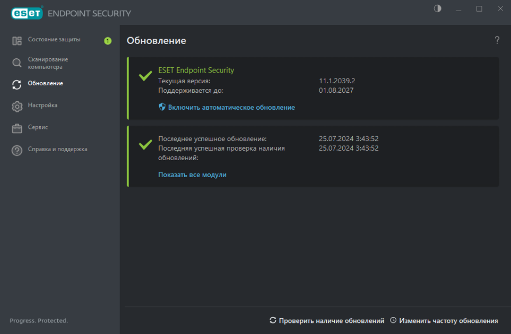Click the green checkmark in ESET Endpoint Security card
Screen dimensions: 511x334
click(x=145, y=75)
